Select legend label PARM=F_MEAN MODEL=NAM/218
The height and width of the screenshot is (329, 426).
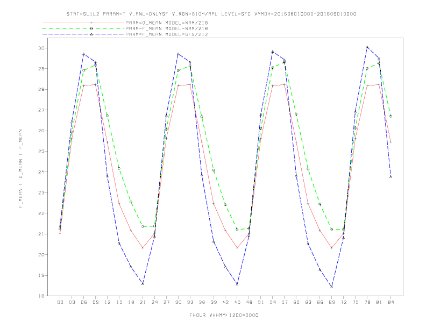[167, 28]
